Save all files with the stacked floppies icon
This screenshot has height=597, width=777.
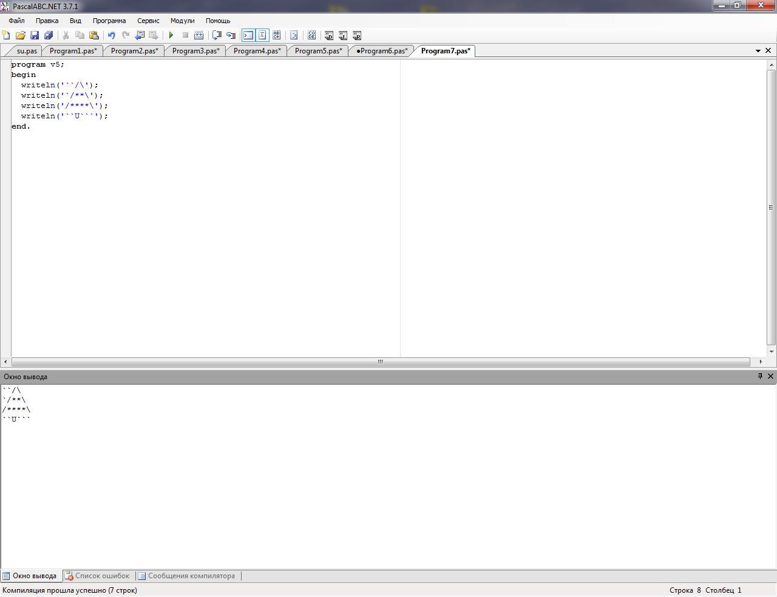(49, 35)
